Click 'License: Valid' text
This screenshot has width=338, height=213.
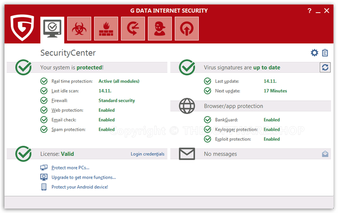point(57,154)
